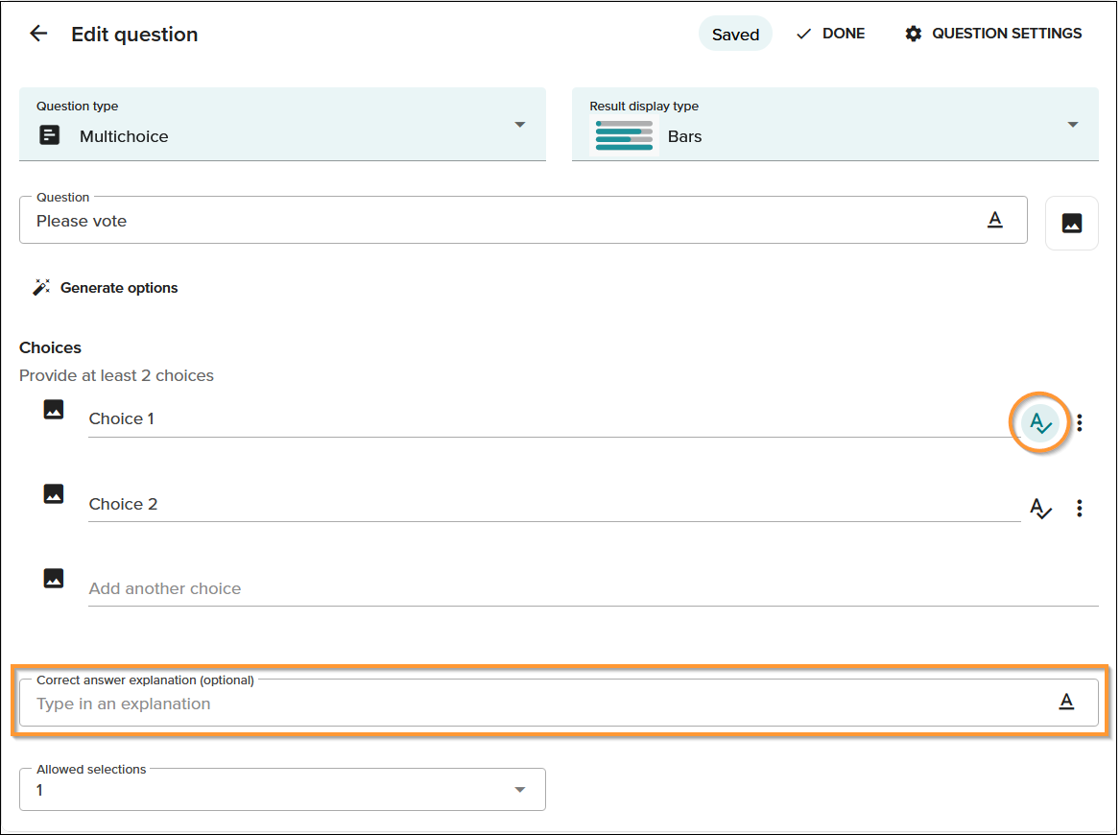
Task: Mark Choice 2 as the correct answer
Action: click(1040, 509)
